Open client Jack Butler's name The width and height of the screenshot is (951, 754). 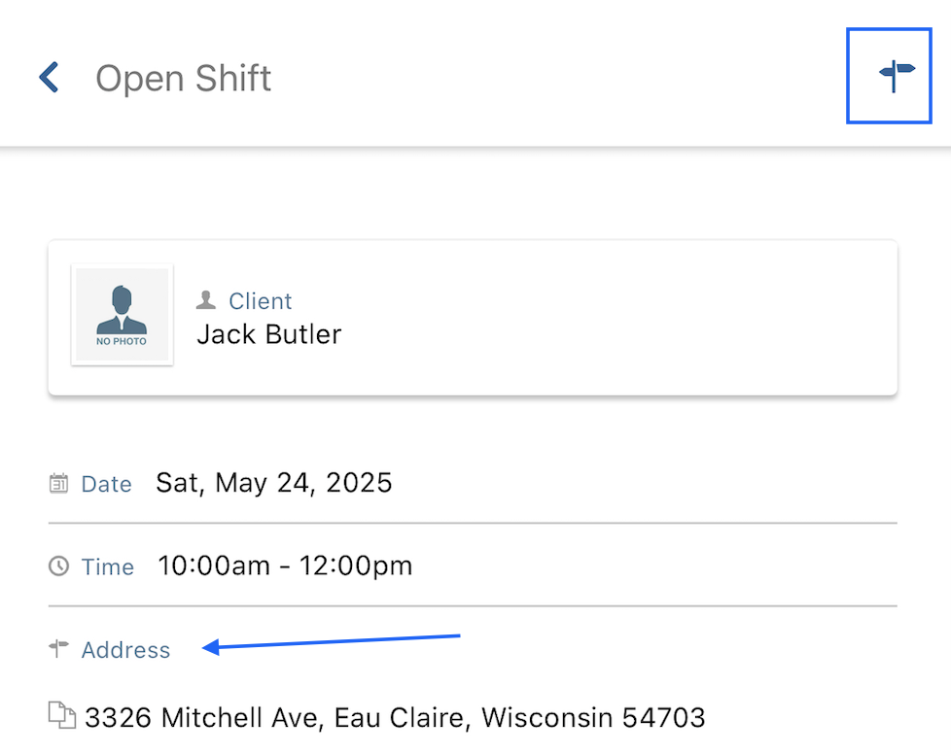coord(269,334)
